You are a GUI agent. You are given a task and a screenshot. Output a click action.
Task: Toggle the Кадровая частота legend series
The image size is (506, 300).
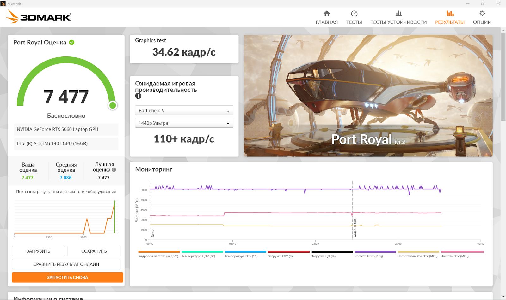[159, 254]
